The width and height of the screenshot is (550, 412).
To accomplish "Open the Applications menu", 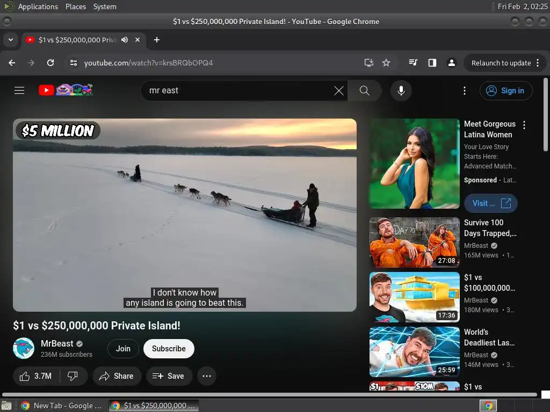I will coord(38,6).
